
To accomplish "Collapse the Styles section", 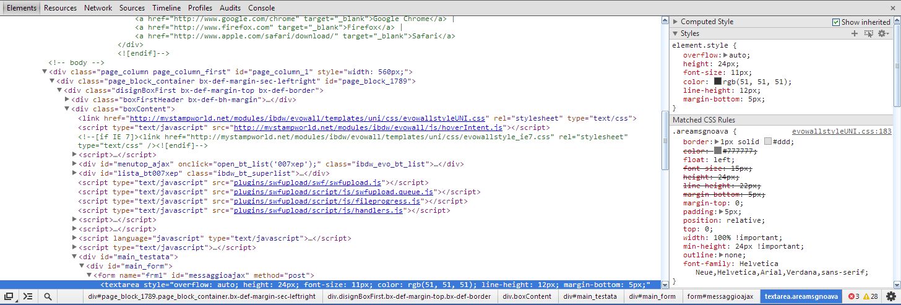I will point(676,33).
